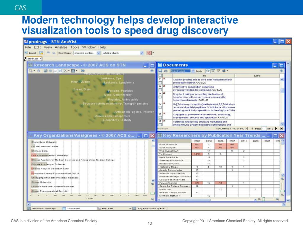Expand the zoom tool dropdown arrow in Research Landscape
The image size is (303, 227).
(x=34, y=71)
